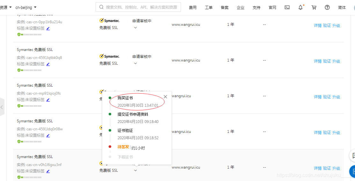355x181 pixels.
Task: Edit tag for instance cas-cn-v0h1l6gxu3nf
Action: pyautogui.click(x=48, y=171)
